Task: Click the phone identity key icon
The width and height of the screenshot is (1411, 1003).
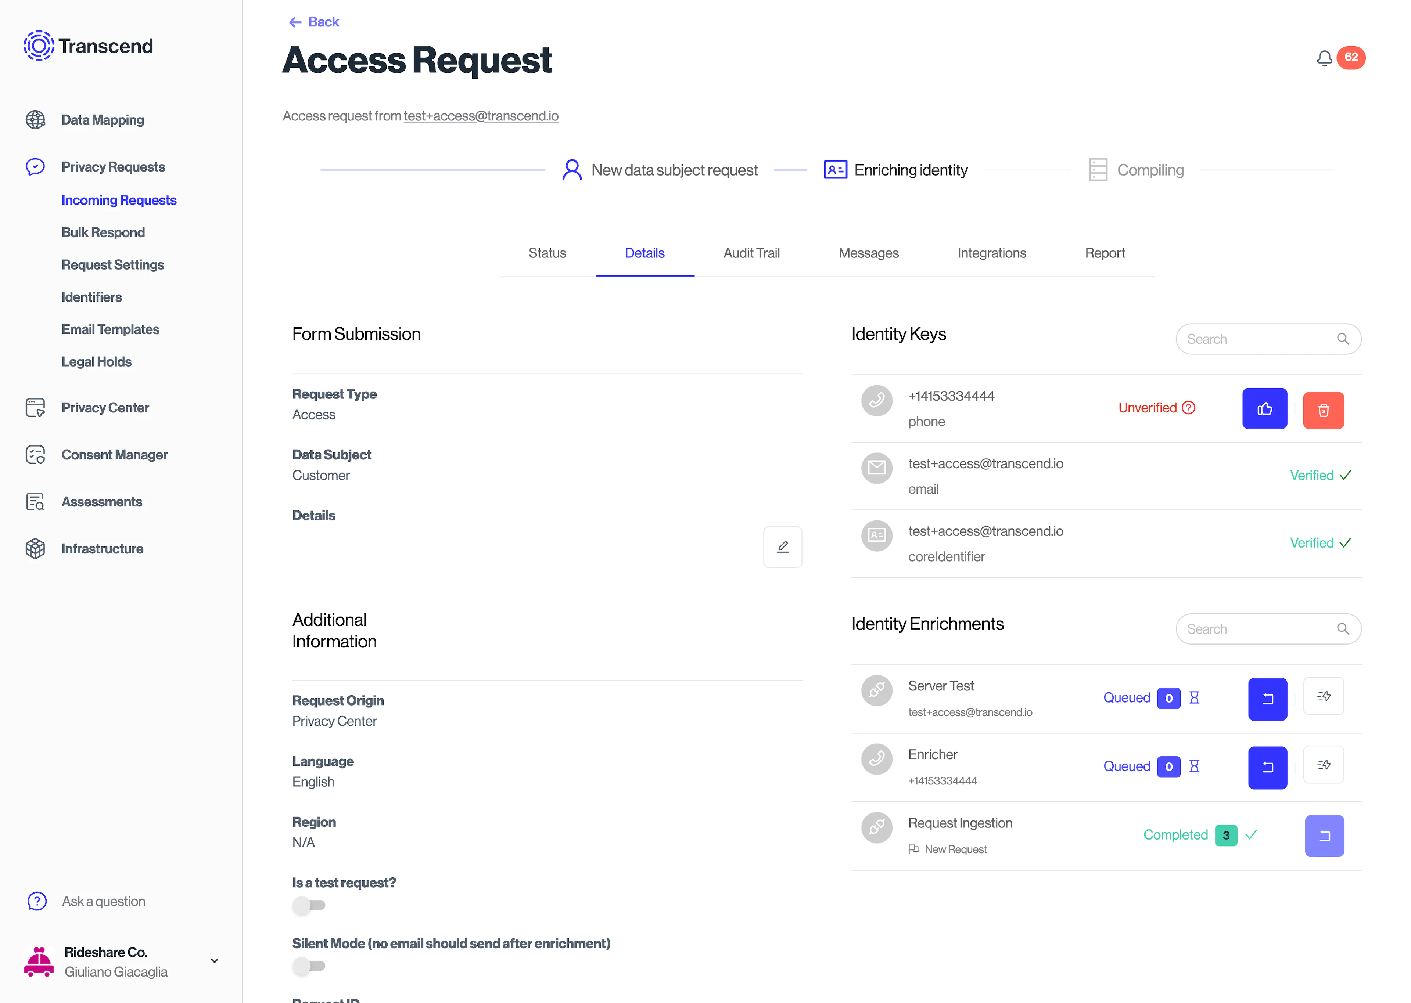Action: pyautogui.click(x=876, y=401)
